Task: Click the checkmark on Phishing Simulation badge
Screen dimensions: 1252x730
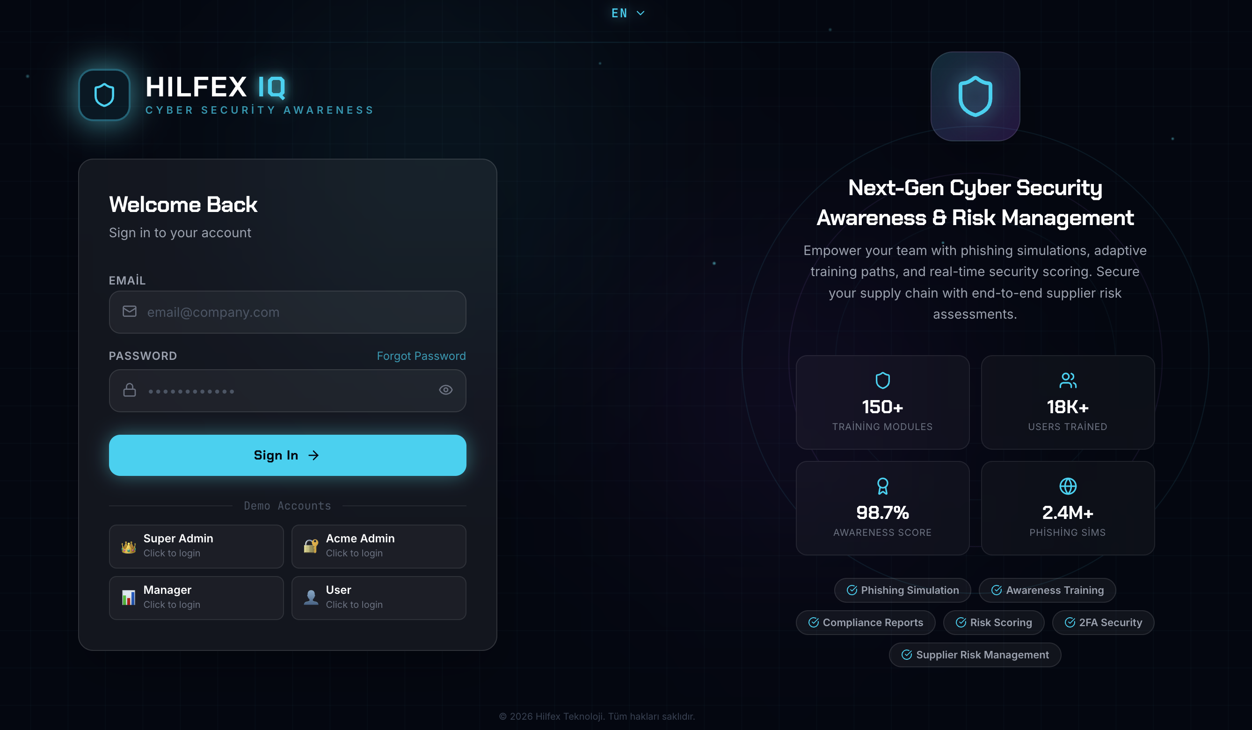Action: [x=852, y=590]
